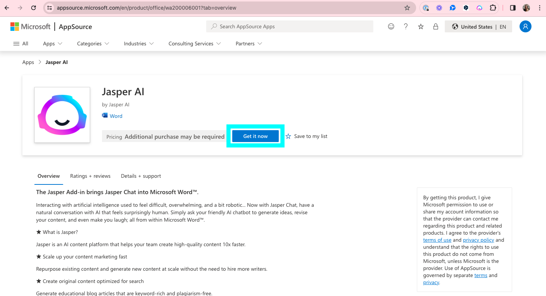Open the Chrome profile avatar
This screenshot has width=546, height=296.
coord(526,8)
